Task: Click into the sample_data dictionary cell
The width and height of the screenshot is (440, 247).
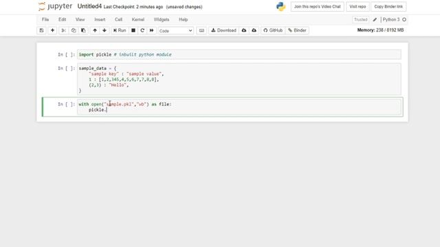Action: (239, 80)
